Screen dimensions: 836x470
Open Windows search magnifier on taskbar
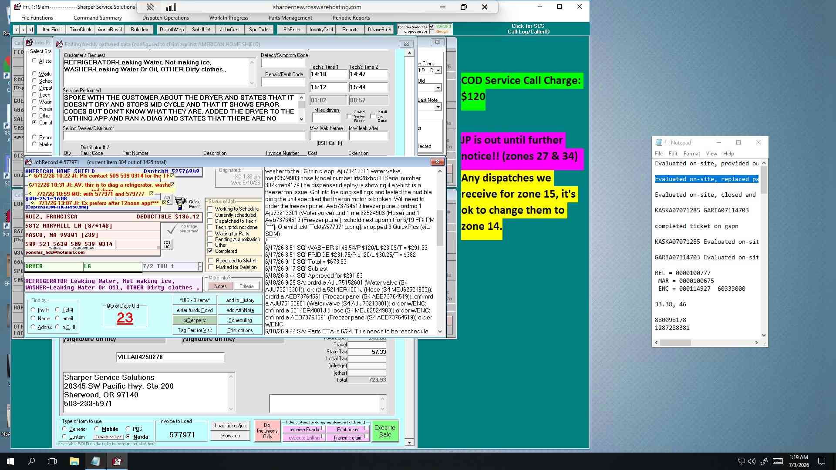(x=31, y=461)
